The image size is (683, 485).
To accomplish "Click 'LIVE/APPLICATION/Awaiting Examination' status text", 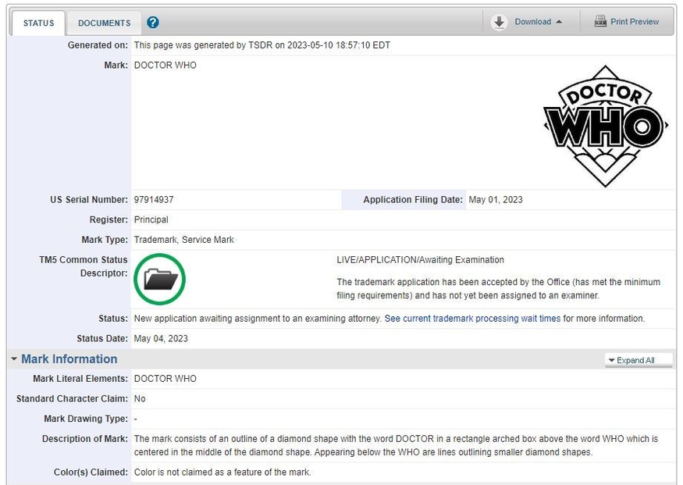I will click(420, 260).
